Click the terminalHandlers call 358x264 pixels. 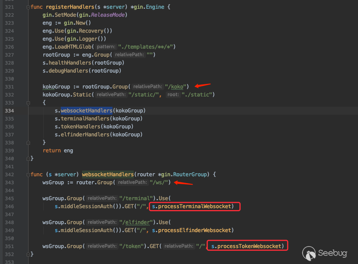pyautogui.click(x=85, y=119)
